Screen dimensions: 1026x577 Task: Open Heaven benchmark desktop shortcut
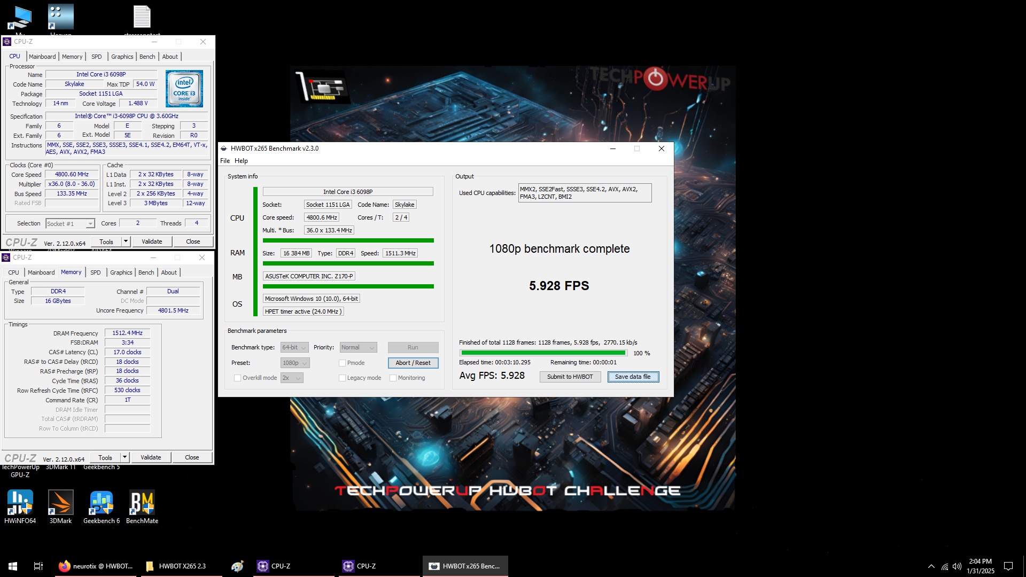[x=61, y=19]
